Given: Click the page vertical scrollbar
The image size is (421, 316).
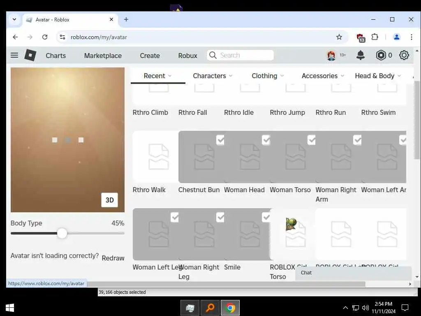Looking at the screenshot, I should coord(417,121).
